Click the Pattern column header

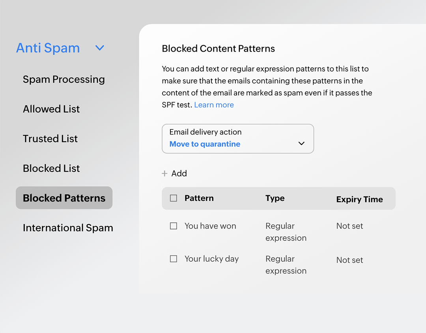pyautogui.click(x=199, y=198)
